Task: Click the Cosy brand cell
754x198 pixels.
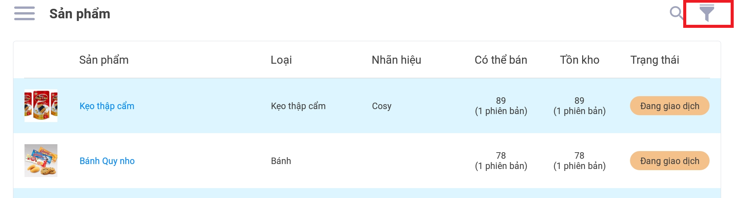Action: click(x=382, y=106)
